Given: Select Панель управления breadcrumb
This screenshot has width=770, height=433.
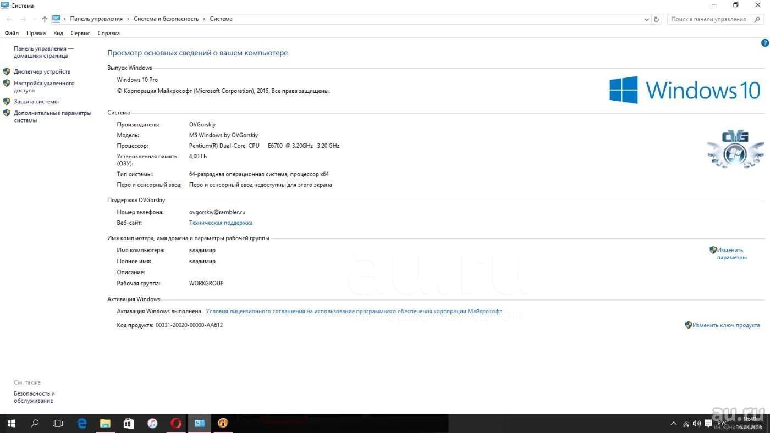Looking at the screenshot, I should pyautogui.click(x=96, y=19).
